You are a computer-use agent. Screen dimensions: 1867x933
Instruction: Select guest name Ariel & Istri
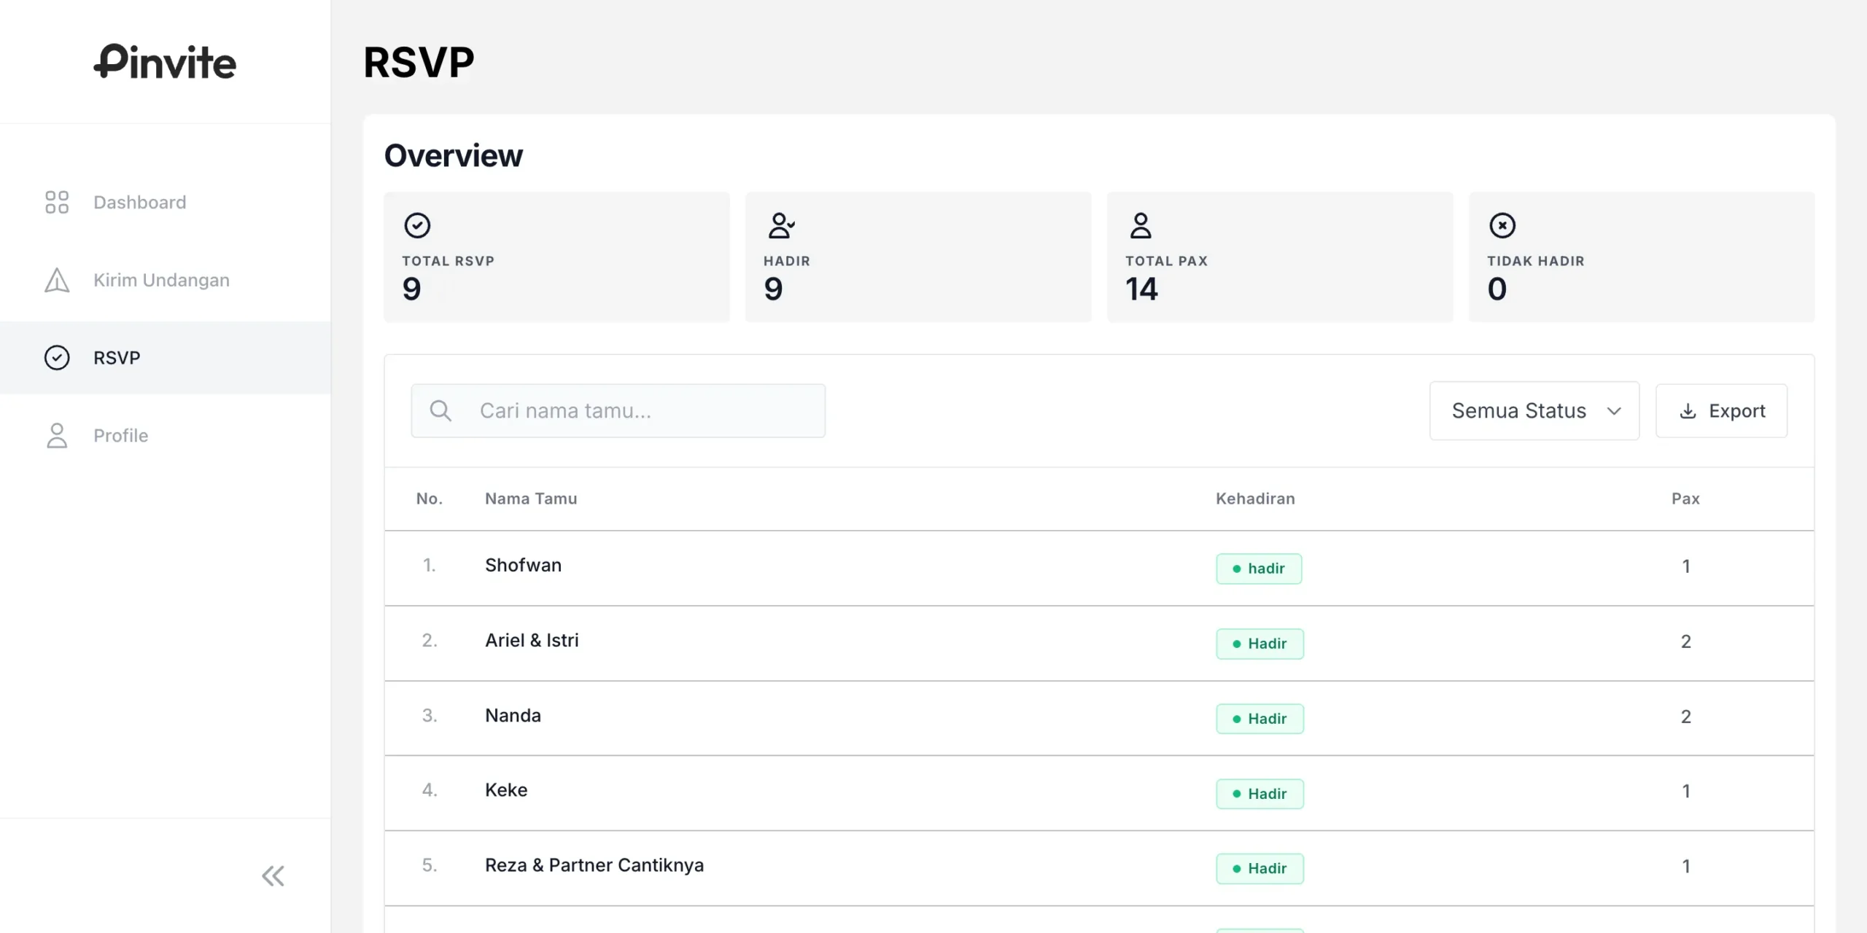(532, 641)
